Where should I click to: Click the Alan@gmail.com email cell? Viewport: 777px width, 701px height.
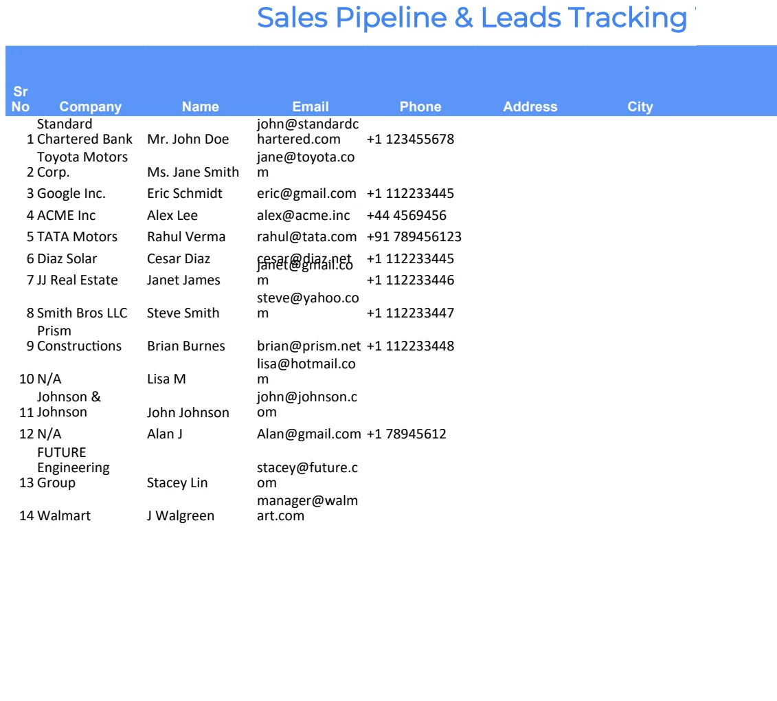pyautogui.click(x=308, y=434)
